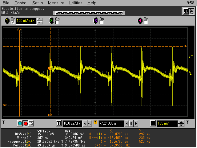Click the channel 3 number button
The width and height of the screenshot is (197, 148).
pos(96,21)
